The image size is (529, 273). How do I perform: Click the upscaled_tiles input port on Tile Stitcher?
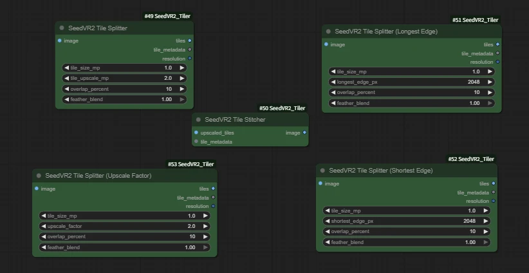click(x=196, y=133)
